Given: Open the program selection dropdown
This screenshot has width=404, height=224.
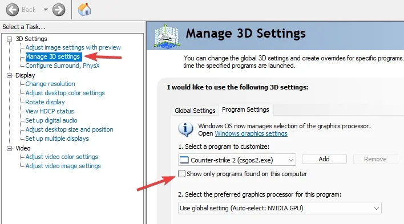Looking at the screenshot, I should click(237, 160).
